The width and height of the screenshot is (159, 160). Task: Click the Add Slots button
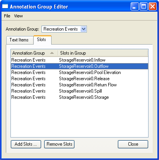click(x=26, y=144)
